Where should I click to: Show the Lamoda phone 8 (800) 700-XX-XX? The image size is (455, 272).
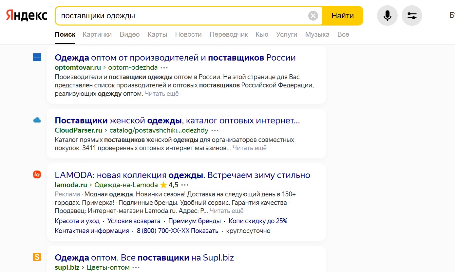(x=178, y=231)
